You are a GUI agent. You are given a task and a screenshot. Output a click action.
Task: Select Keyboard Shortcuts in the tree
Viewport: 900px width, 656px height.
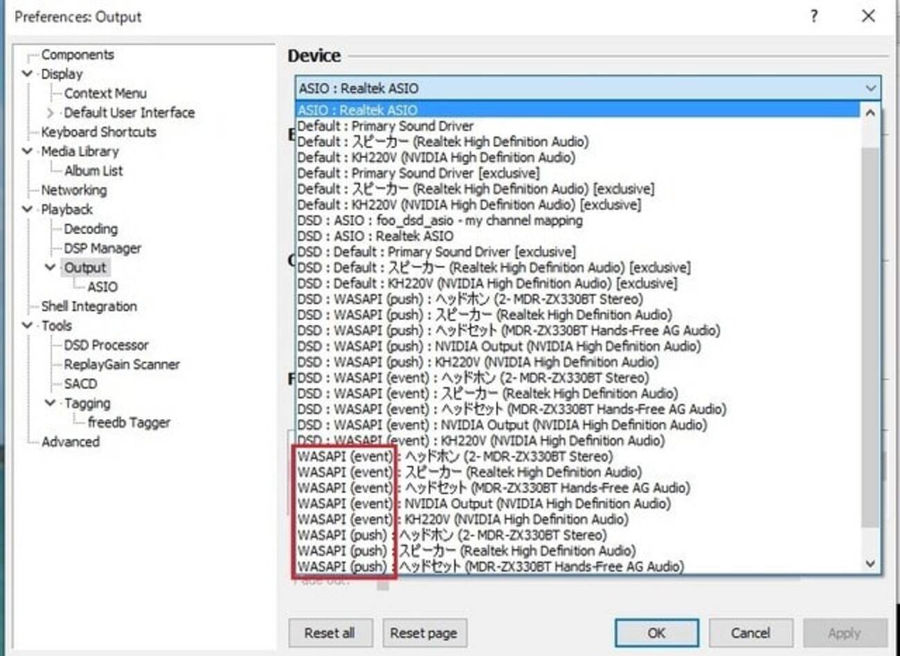98,132
